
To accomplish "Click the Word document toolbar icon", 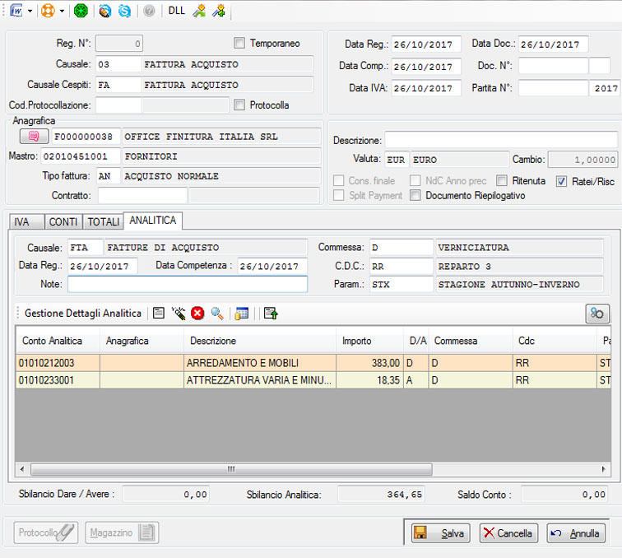I will (16, 11).
